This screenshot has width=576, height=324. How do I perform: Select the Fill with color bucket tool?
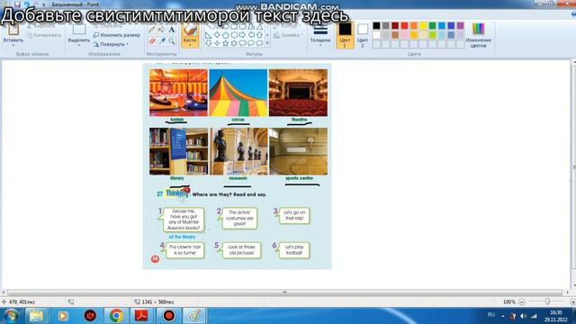(x=162, y=30)
